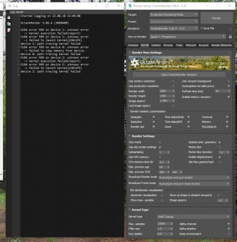Switch to the Render Elements tab
The height and width of the screenshot is (242, 237).
(221, 45)
